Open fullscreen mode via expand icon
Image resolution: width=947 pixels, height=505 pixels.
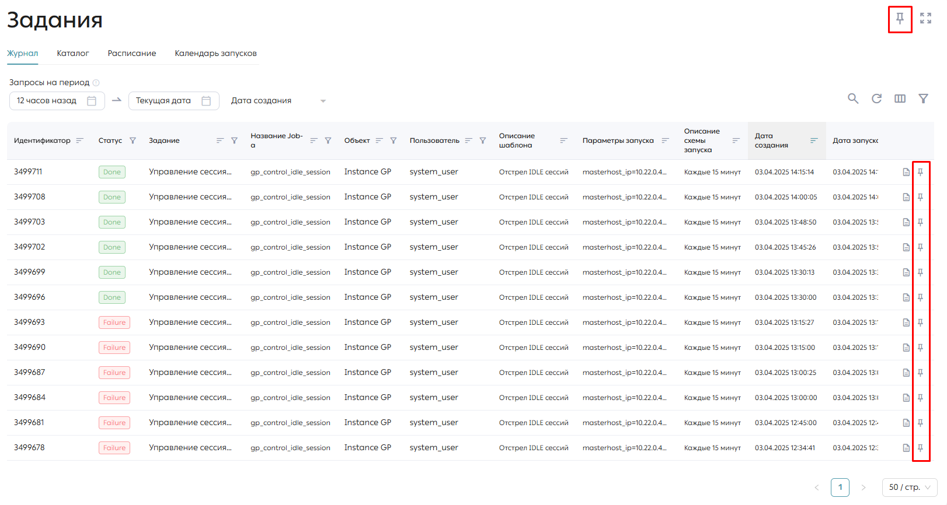coord(925,18)
